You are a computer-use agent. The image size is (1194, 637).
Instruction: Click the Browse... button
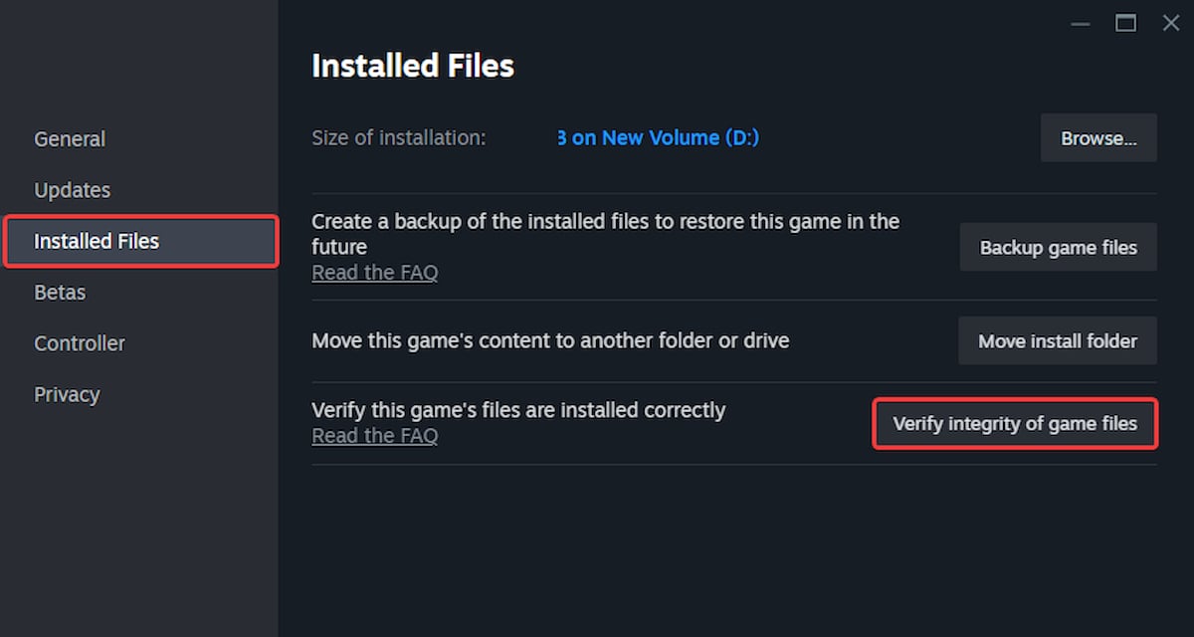(x=1098, y=138)
